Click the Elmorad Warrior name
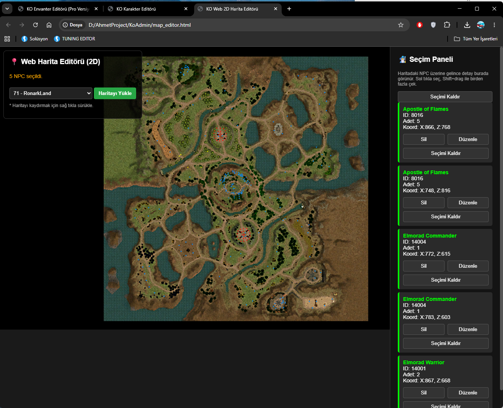Image resolution: width=503 pixels, height=408 pixels. coord(423,362)
